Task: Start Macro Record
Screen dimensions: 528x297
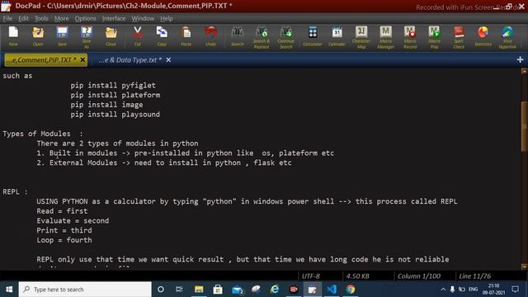Action: pyautogui.click(x=410, y=37)
